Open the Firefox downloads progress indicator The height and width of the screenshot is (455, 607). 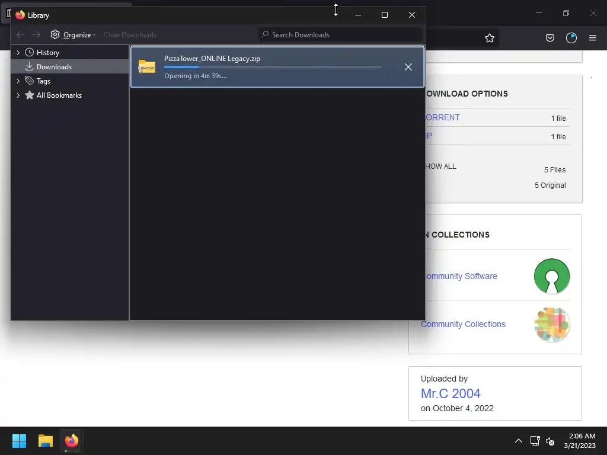[571, 38]
